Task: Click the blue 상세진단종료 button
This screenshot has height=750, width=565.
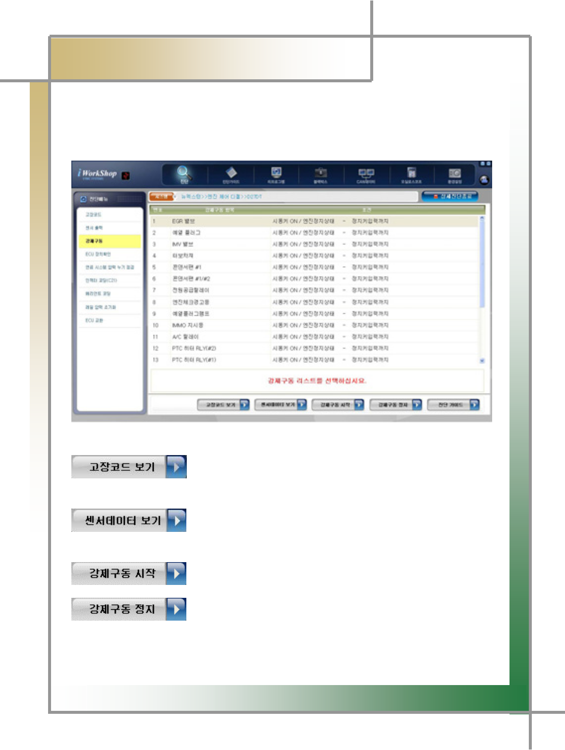Action: (x=450, y=196)
